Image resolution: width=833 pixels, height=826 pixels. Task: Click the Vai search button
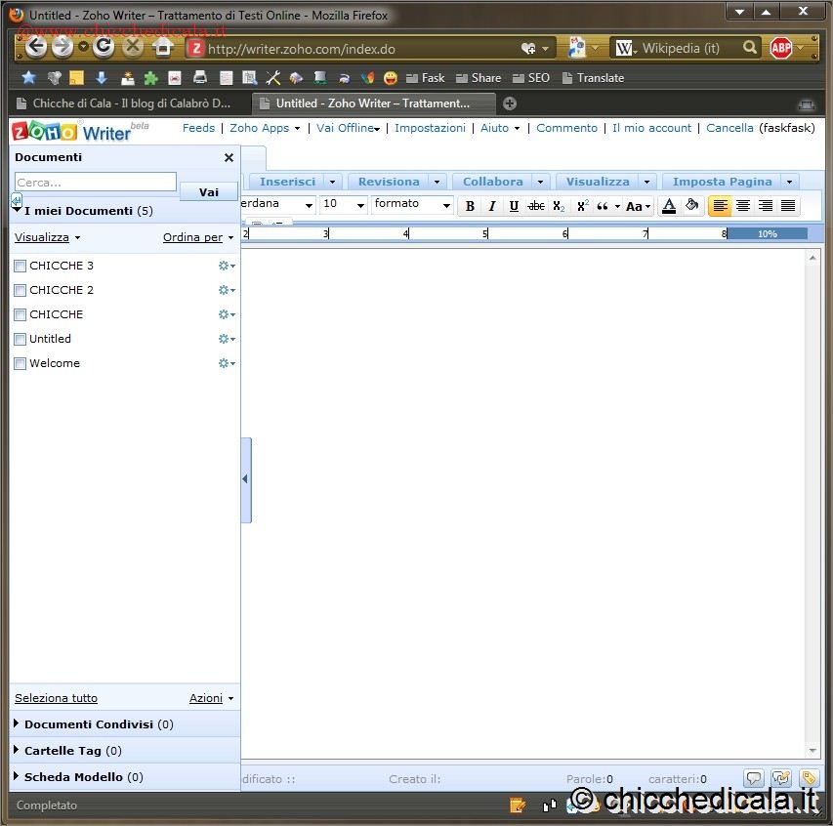pyautogui.click(x=208, y=192)
